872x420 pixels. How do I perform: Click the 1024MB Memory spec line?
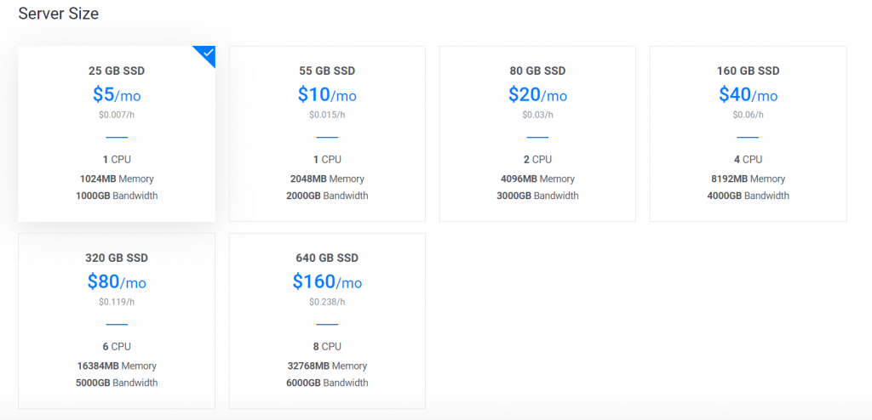[117, 179]
